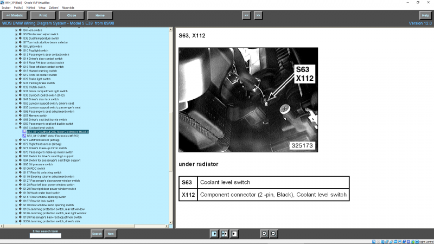Viewport: 434px width, 244px height.
Task: Open the Nápověda menu
Action: [68, 8]
